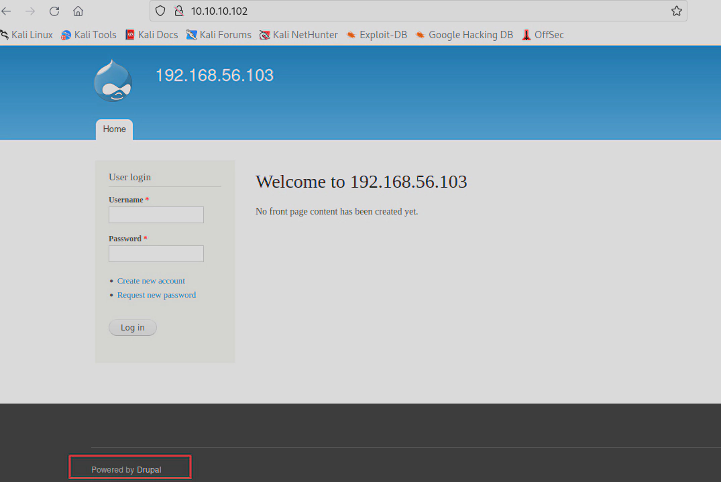Open the Google Hacking DB bookmark
Viewport: 721px width, 482px height.
pos(464,35)
